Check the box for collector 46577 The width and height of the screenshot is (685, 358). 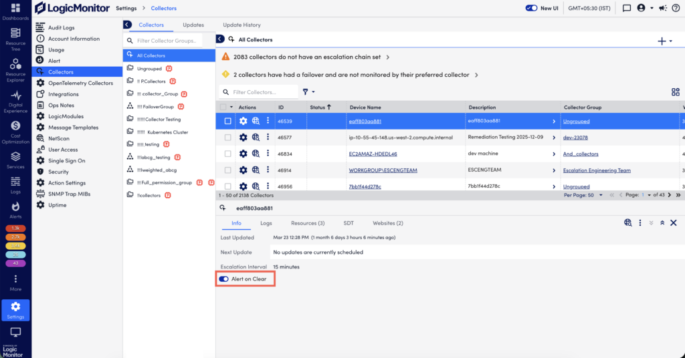point(227,138)
